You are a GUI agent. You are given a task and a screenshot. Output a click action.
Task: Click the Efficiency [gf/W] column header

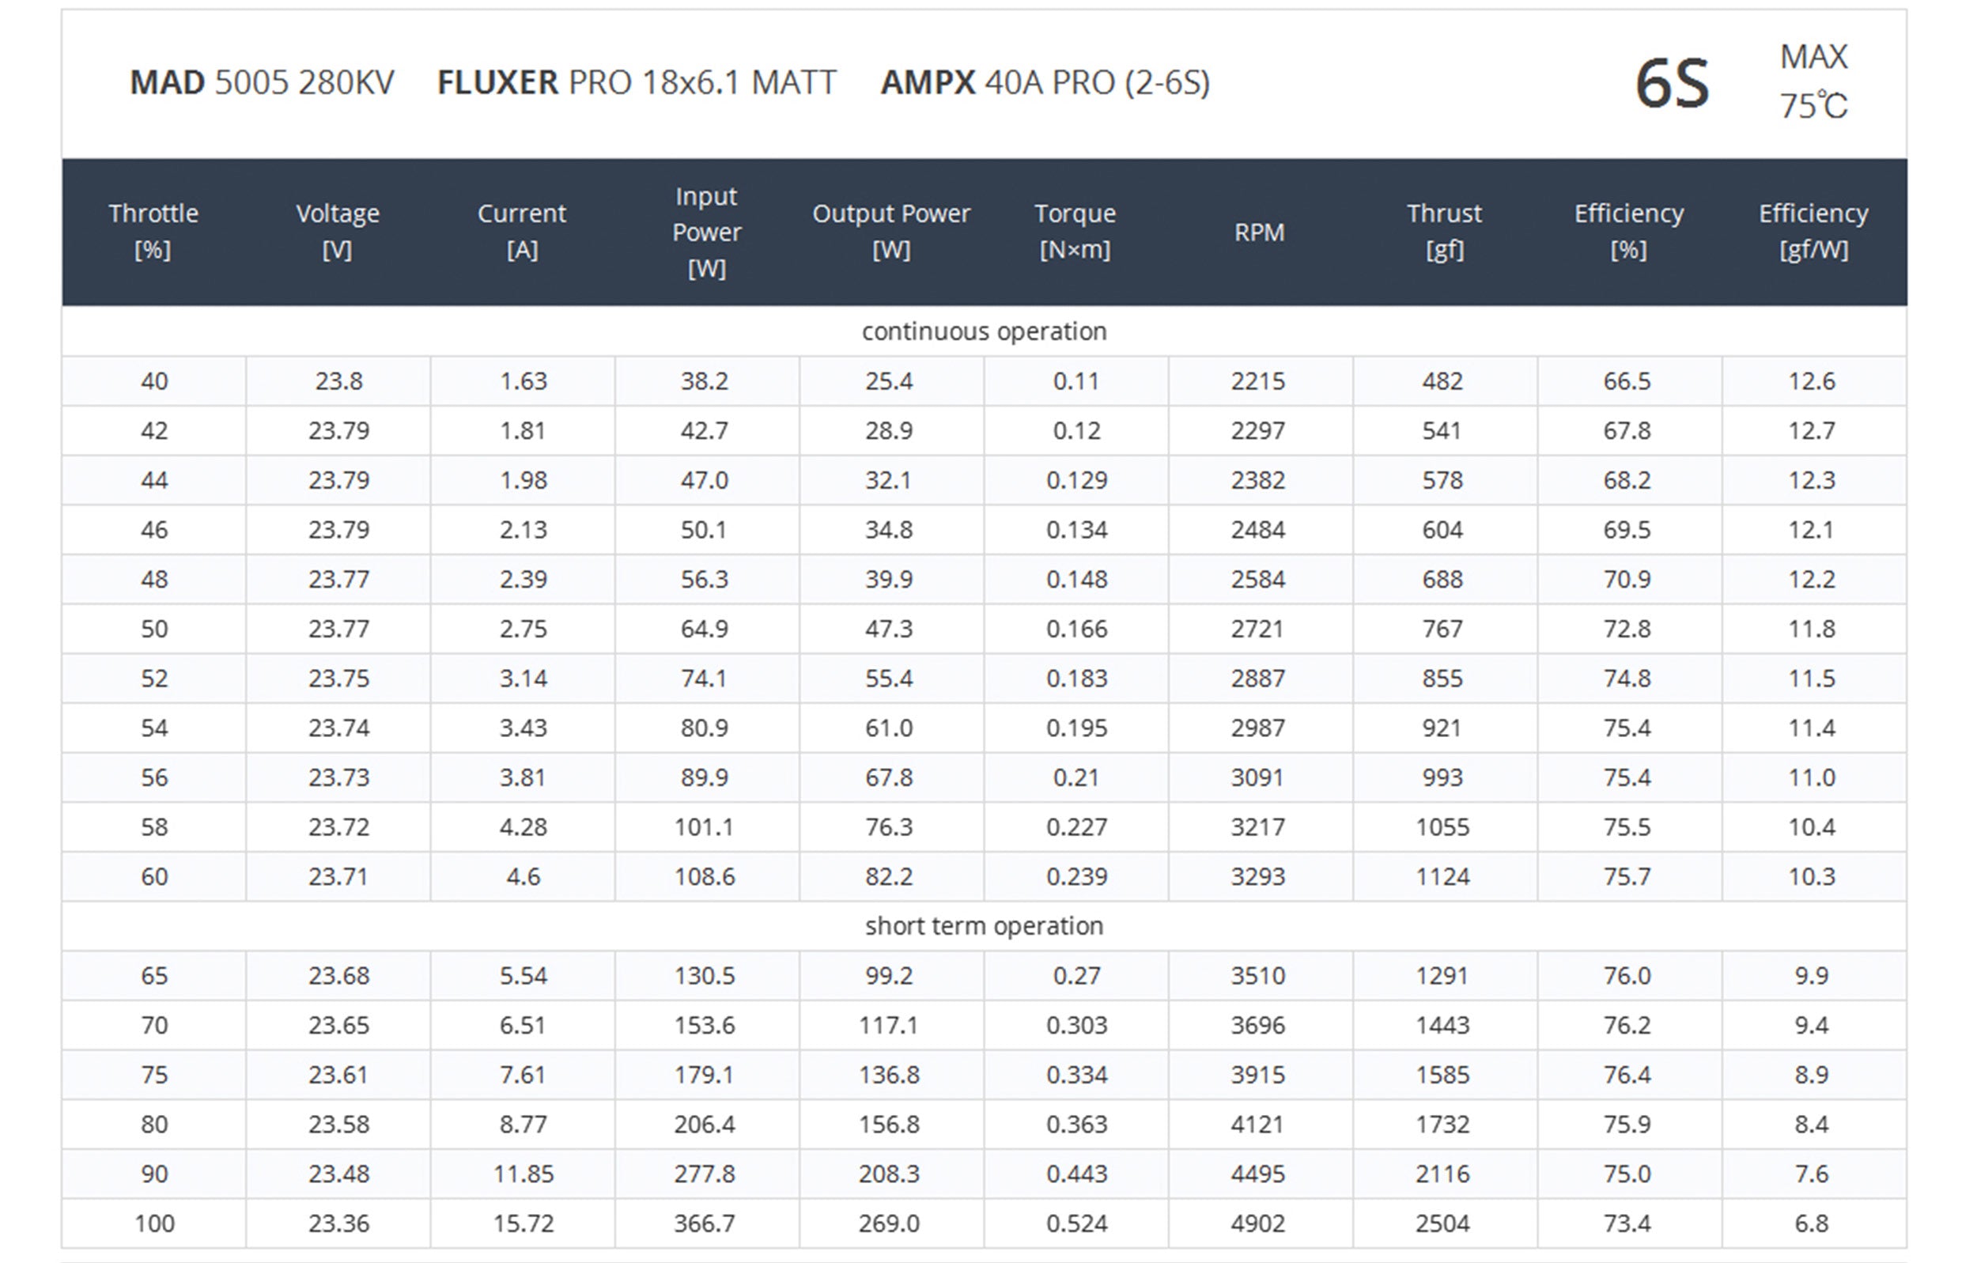click(x=1813, y=232)
